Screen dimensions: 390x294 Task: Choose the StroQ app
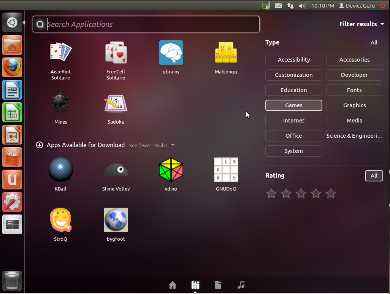click(x=61, y=224)
